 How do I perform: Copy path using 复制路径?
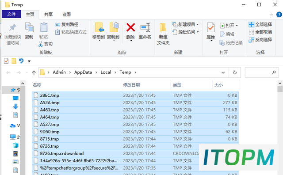pos(66,25)
